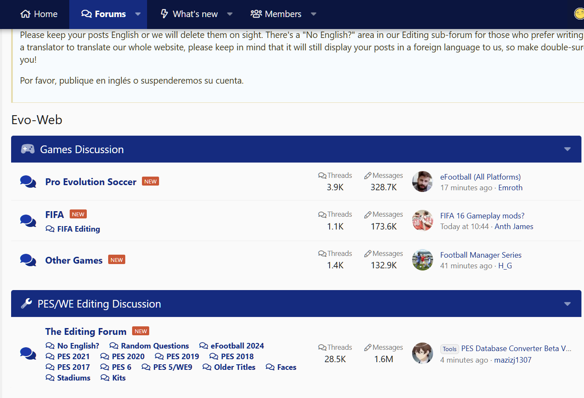Open the Kits sub-forum
584x398 pixels.
[x=119, y=378]
